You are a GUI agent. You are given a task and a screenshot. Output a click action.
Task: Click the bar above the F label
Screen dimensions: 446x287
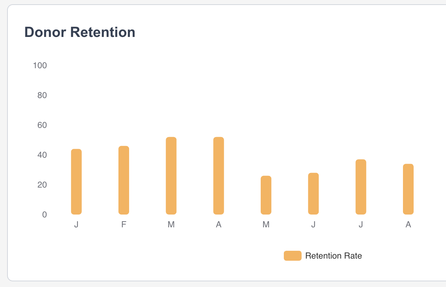tap(124, 180)
